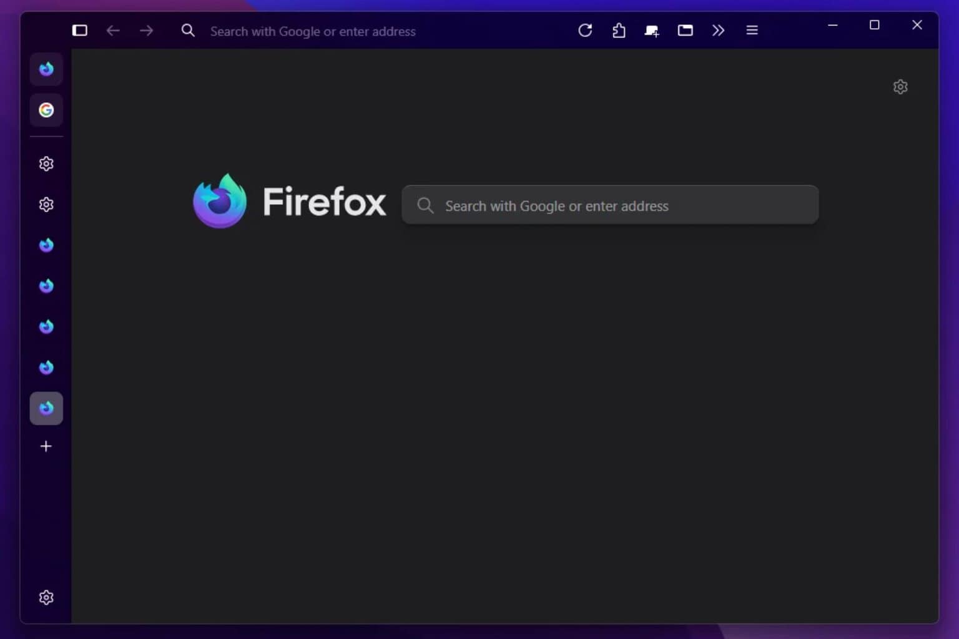Go back with the left arrow
The height and width of the screenshot is (639, 959).
click(x=113, y=31)
